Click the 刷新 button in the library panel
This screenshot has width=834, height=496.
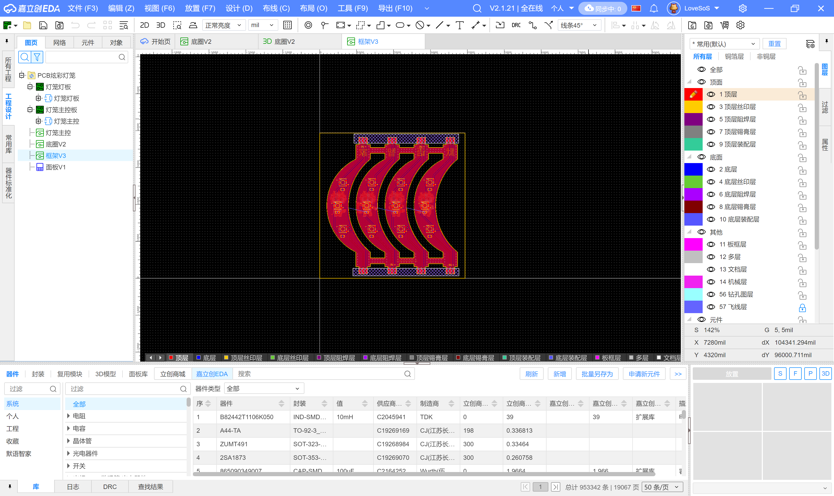pyautogui.click(x=531, y=374)
